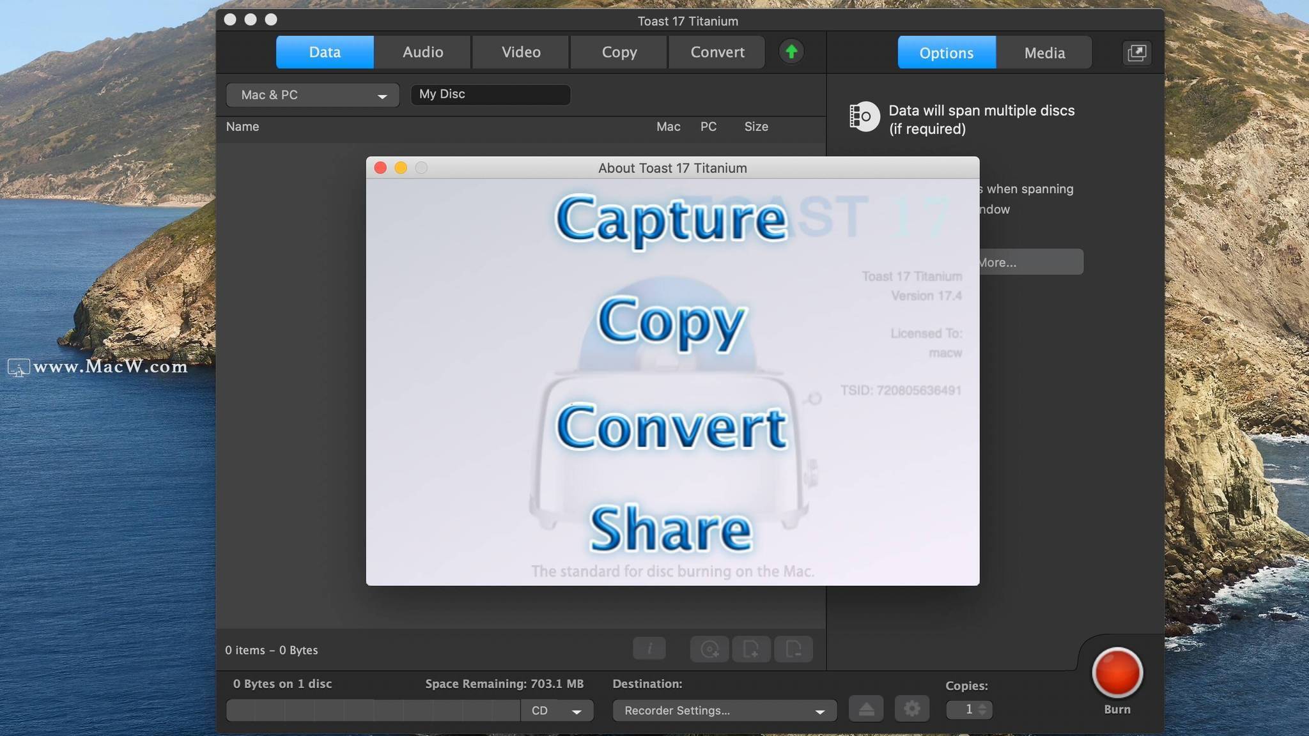Click the new folder add icon
Screen dimensions: 1309x736
pos(751,649)
